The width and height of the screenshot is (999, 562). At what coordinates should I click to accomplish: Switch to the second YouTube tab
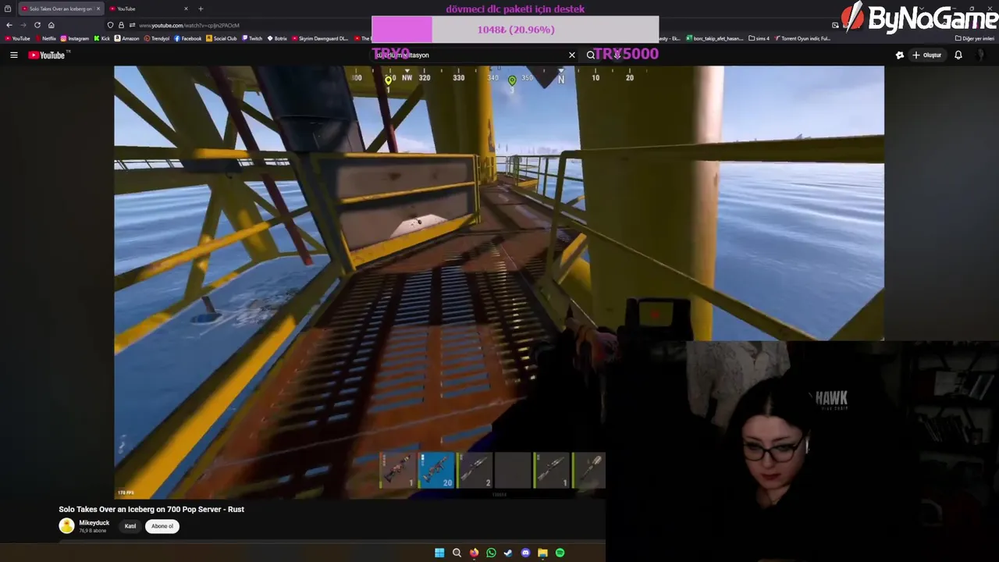coord(148,9)
